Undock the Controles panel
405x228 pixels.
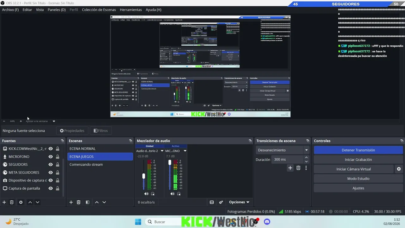click(x=402, y=141)
